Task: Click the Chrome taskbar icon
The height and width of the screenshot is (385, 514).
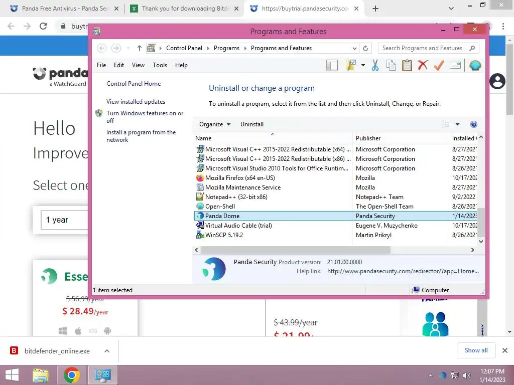Action: click(72, 375)
